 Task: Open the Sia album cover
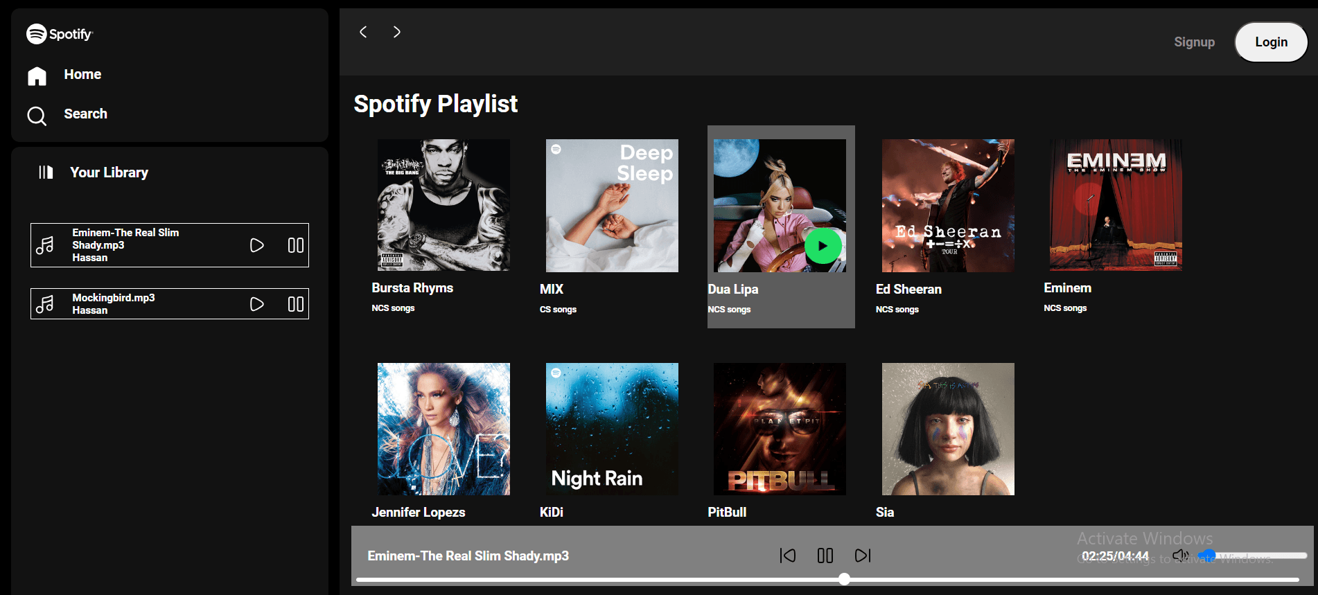[948, 429]
